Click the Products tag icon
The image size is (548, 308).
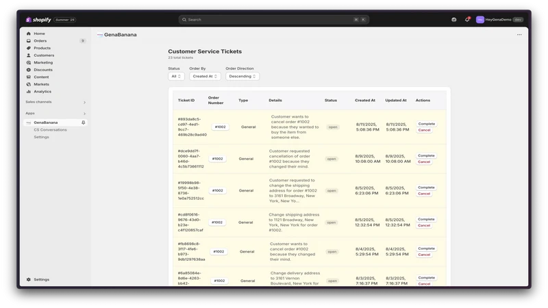pos(29,48)
